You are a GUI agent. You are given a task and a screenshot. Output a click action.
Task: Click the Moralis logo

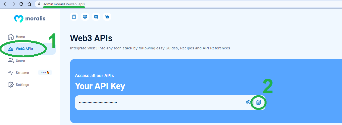tap(30, 19)
